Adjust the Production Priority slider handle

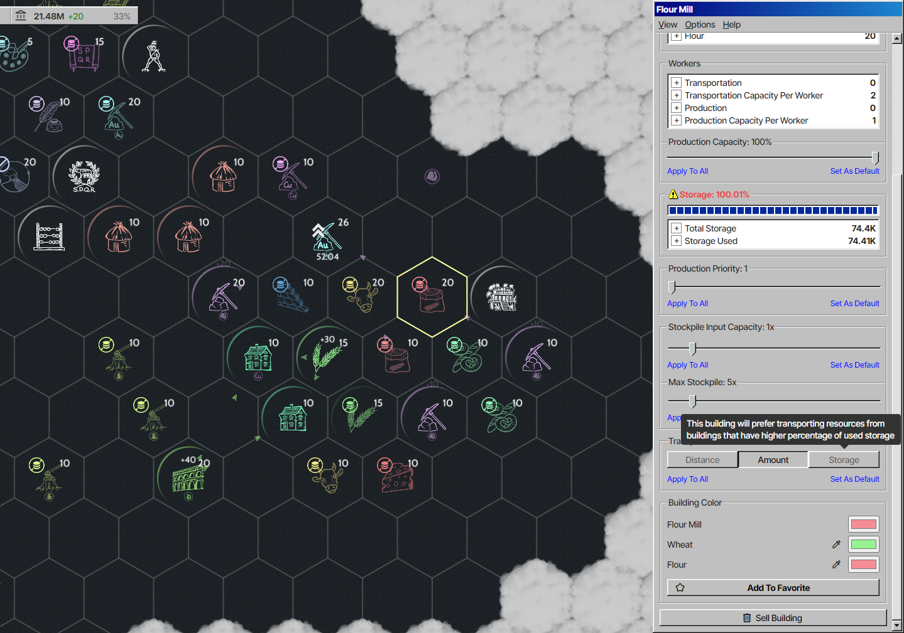(672, 287)
